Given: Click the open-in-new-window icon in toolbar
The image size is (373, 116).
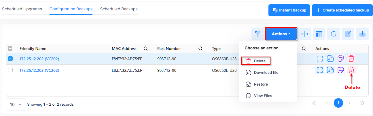Looking at the screenshot, I should pyautogui.click(x=348, y=34).
